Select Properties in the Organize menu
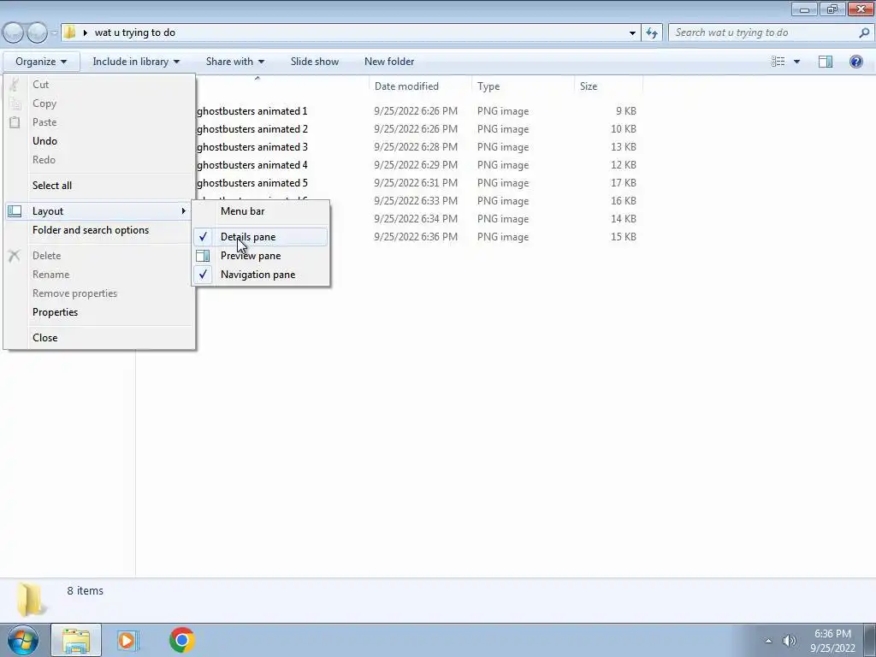Image resolution: width=876 pixels, height=657 pixels. click(101, 312)
